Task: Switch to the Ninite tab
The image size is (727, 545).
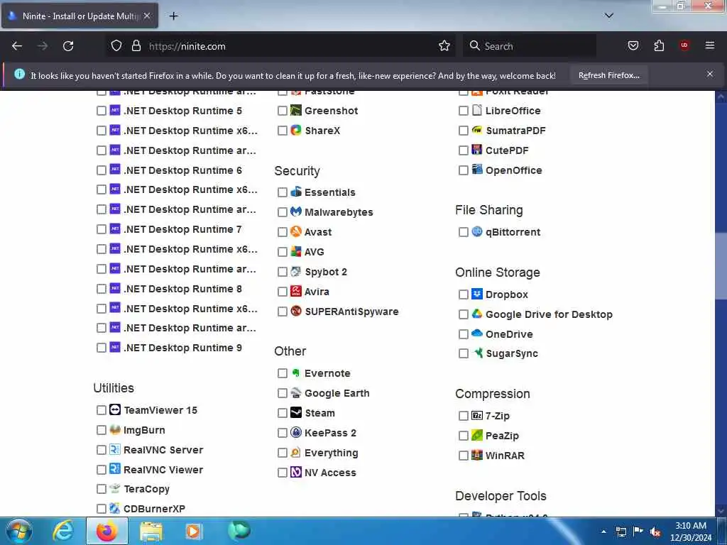Action: [x=80, y=16]
